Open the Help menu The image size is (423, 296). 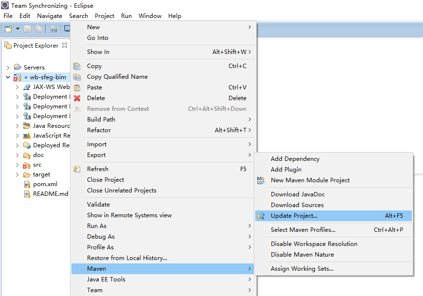[x=175, y=16]
